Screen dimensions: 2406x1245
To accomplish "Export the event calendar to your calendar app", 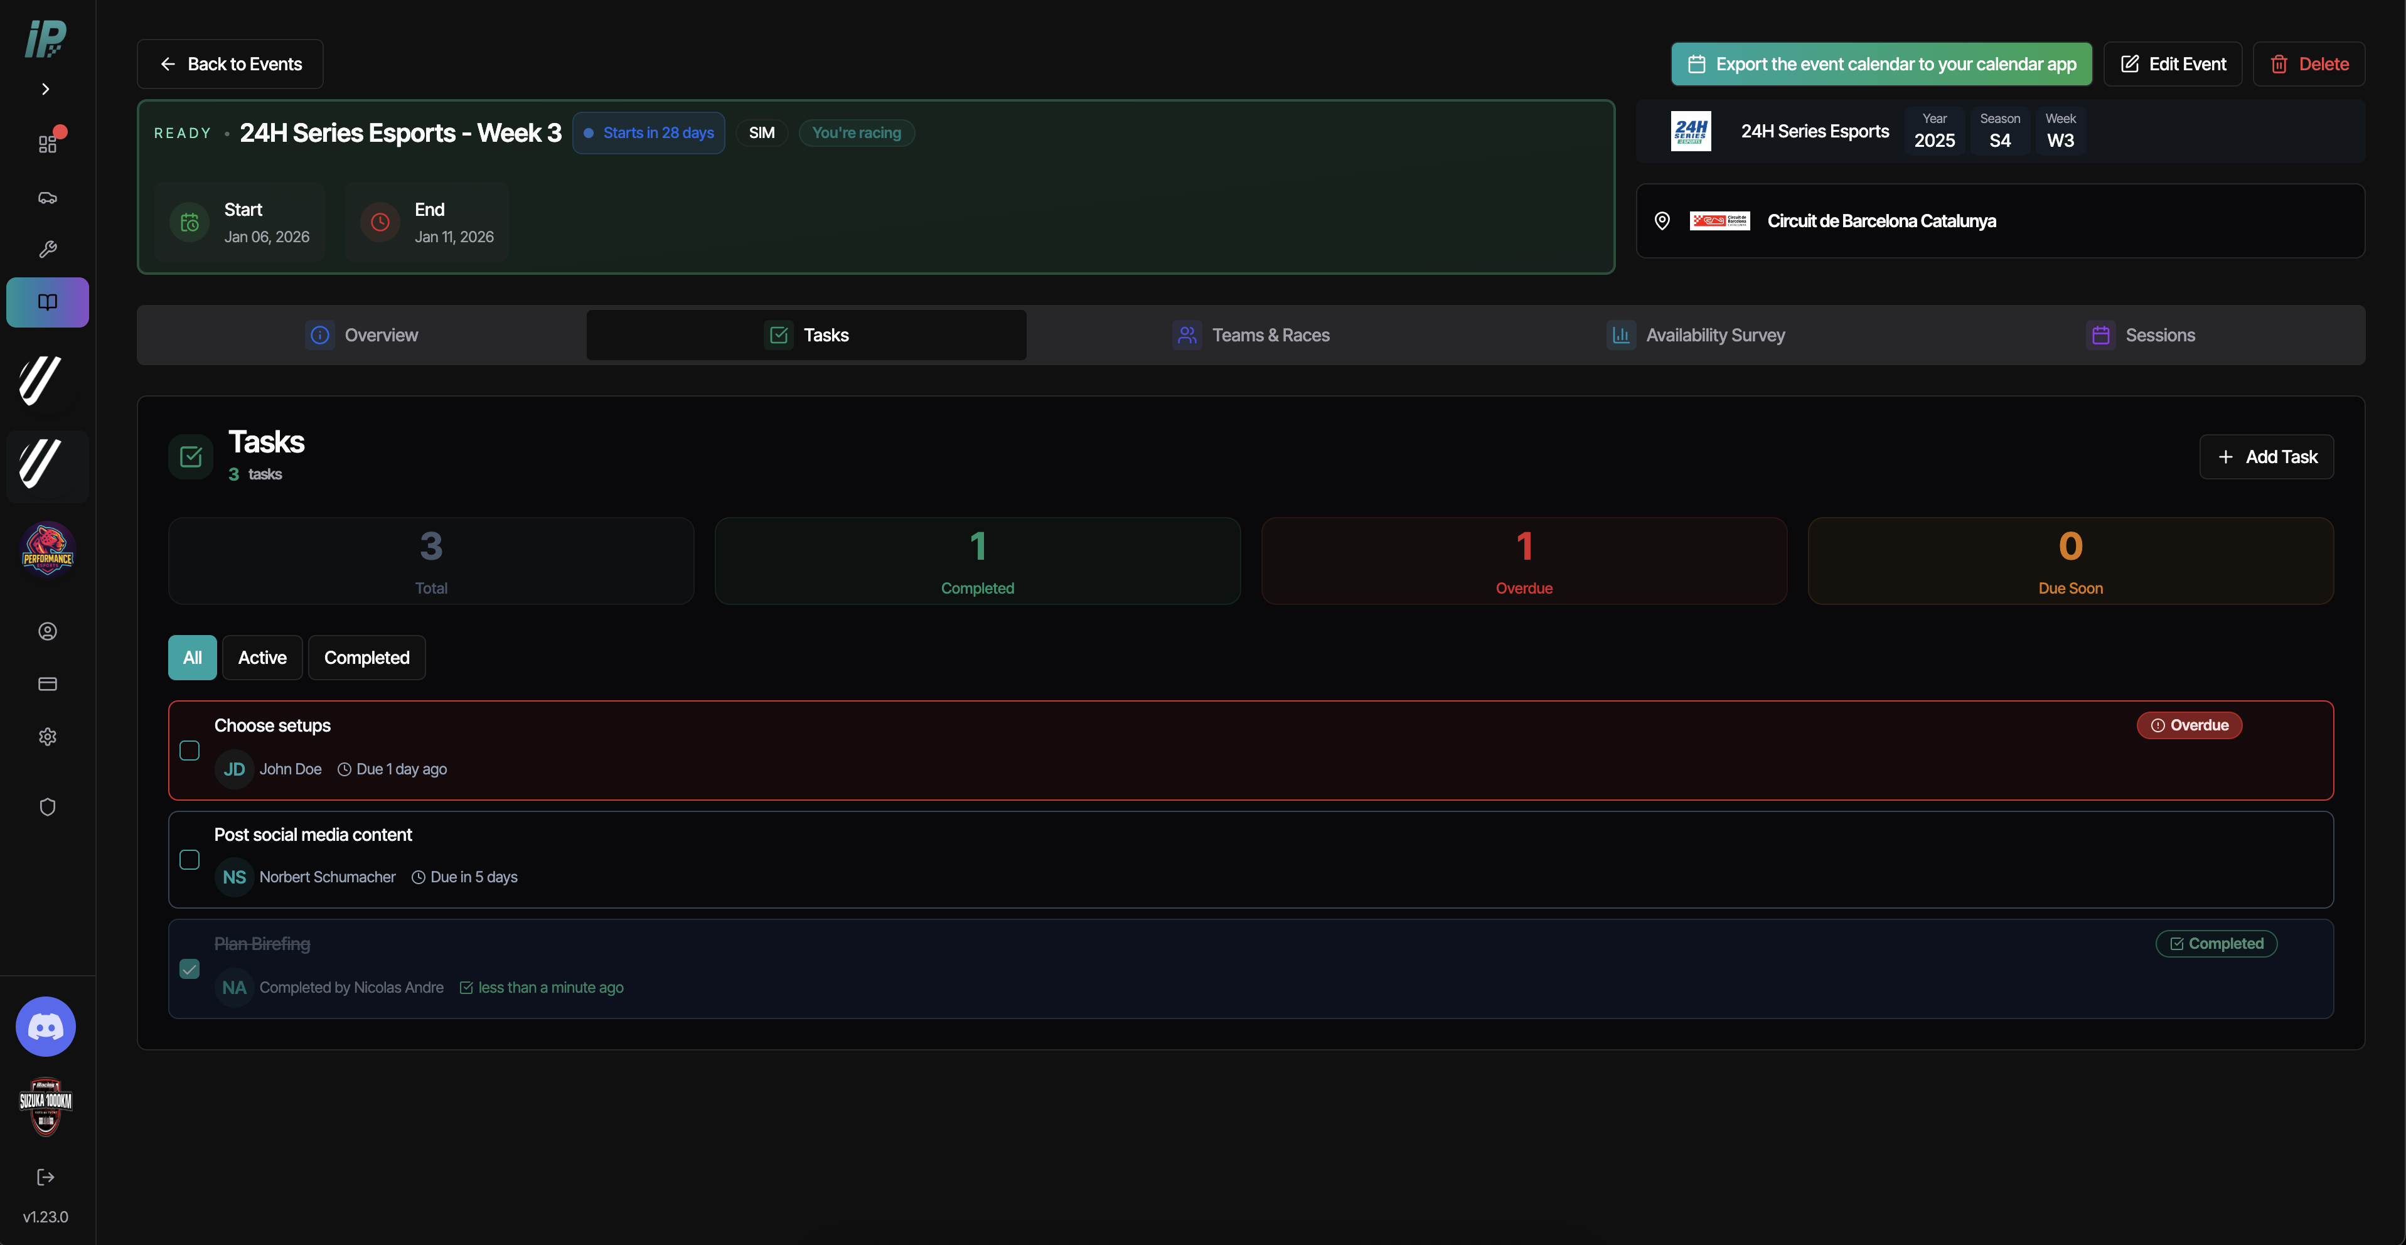I will pyautogui.click(x=1881, y=65).
